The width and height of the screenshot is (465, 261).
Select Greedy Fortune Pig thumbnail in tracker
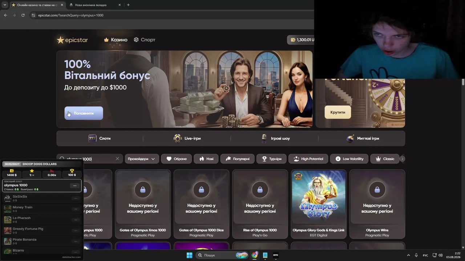click(8, 231)
